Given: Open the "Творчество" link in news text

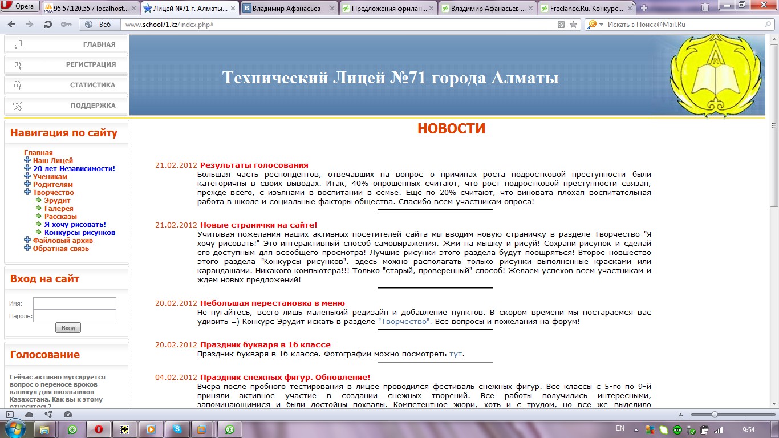Looking at the screenshot, I should [x=405, y=322].
